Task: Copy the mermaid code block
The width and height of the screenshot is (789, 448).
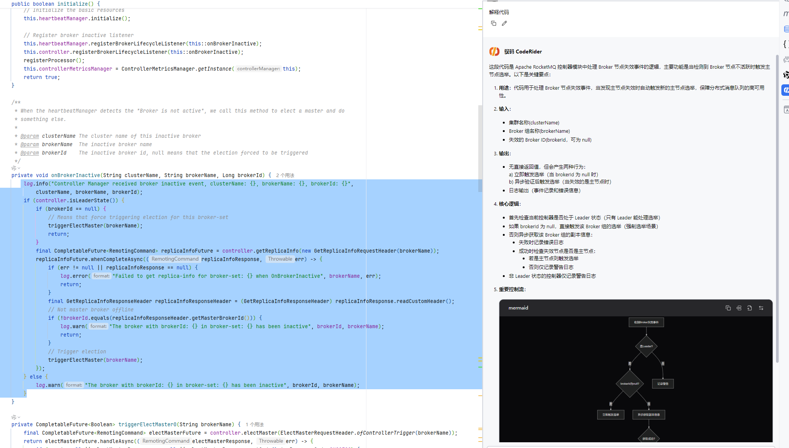Action: (728, 308)
